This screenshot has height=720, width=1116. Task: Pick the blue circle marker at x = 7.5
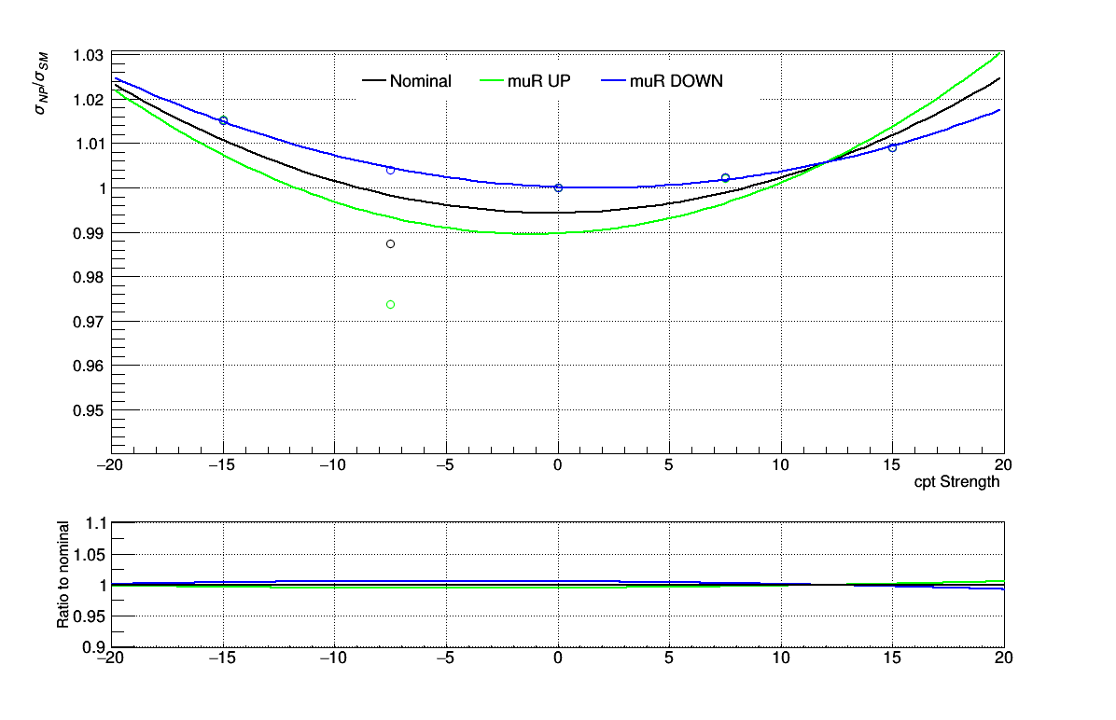click(725, 178)
